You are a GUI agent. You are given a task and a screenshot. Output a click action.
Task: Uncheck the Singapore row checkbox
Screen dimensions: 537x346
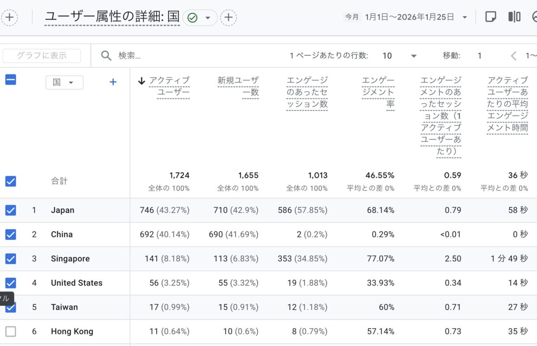(10, 258)
